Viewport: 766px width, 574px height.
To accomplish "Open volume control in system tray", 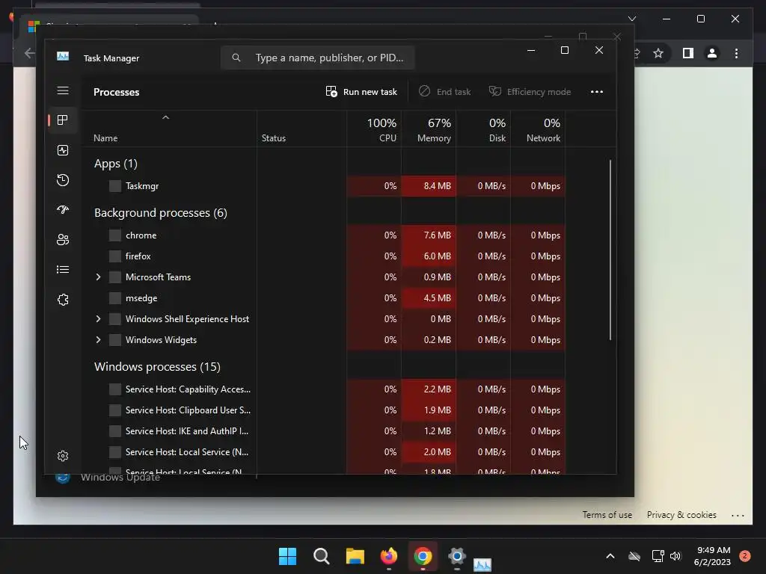I will (675, 556).
